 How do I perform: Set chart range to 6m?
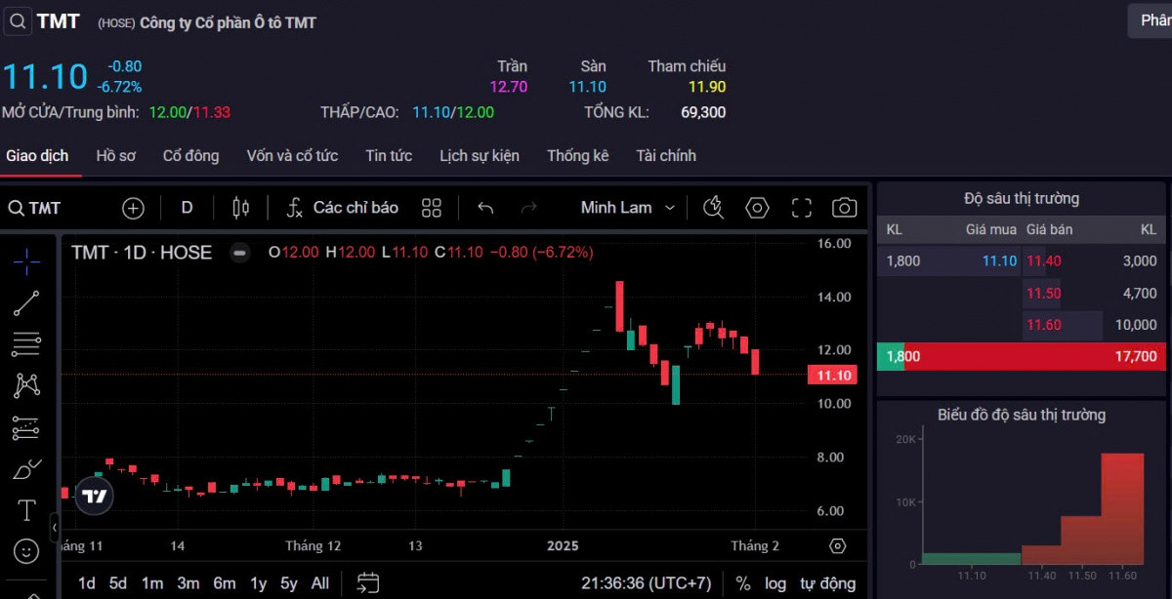coord(225,583)
